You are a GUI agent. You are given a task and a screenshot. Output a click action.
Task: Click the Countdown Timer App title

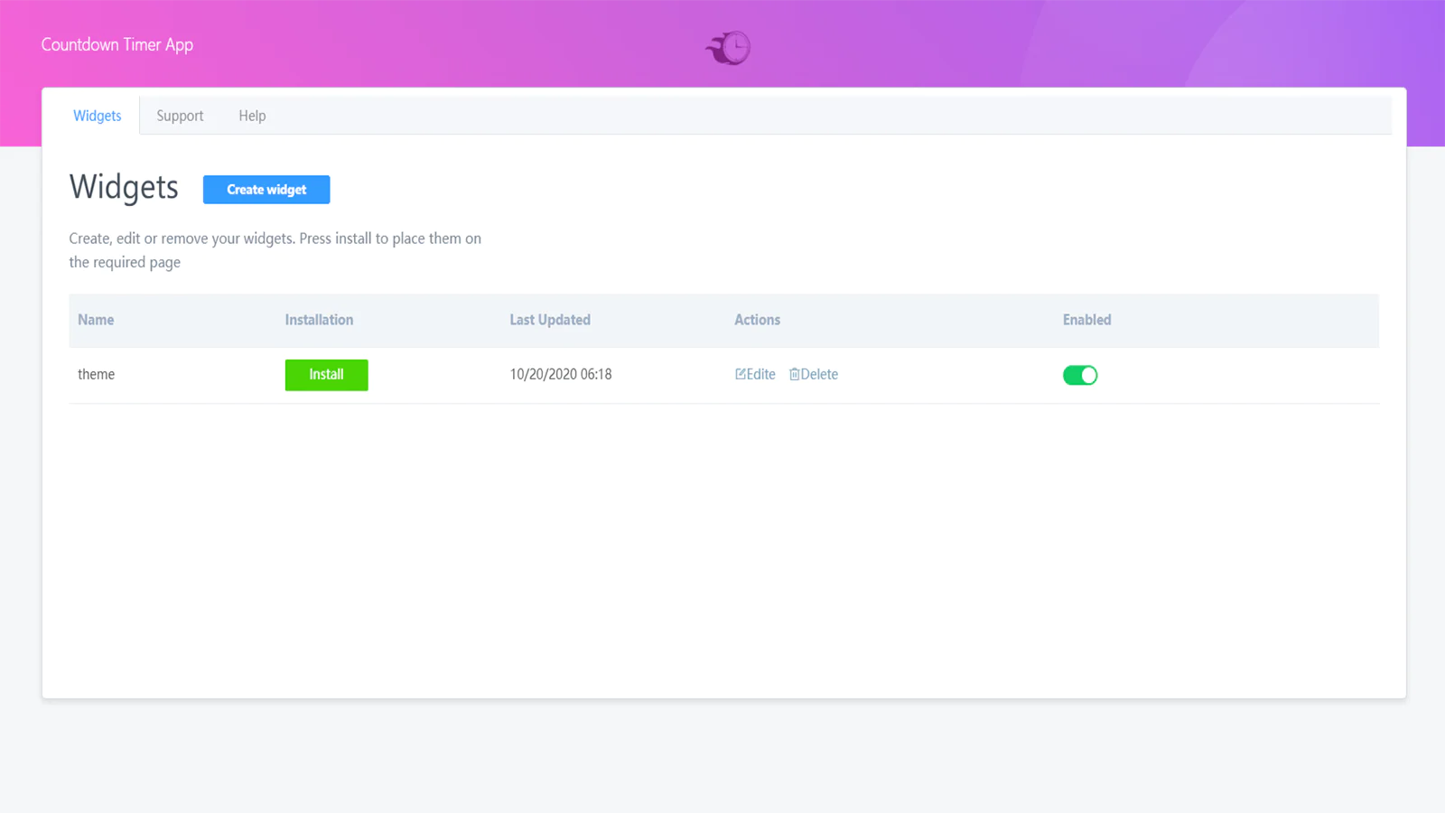117,45
